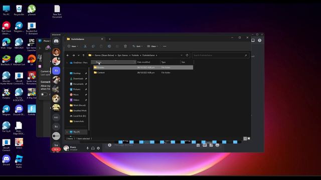The width and height of the screenshot is (321, 180).
Task: Sort by the Type column header
Action: coord(170,62)
